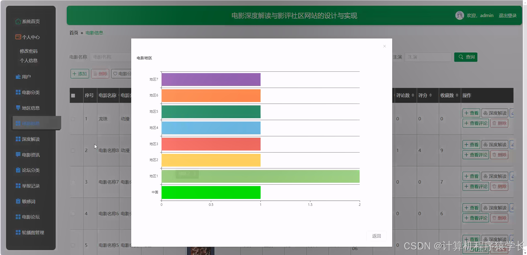The width and height of the screenshot is (527, 255).
Task: Check the row checkbox for 电影名称8
Action: coord(73,150)
